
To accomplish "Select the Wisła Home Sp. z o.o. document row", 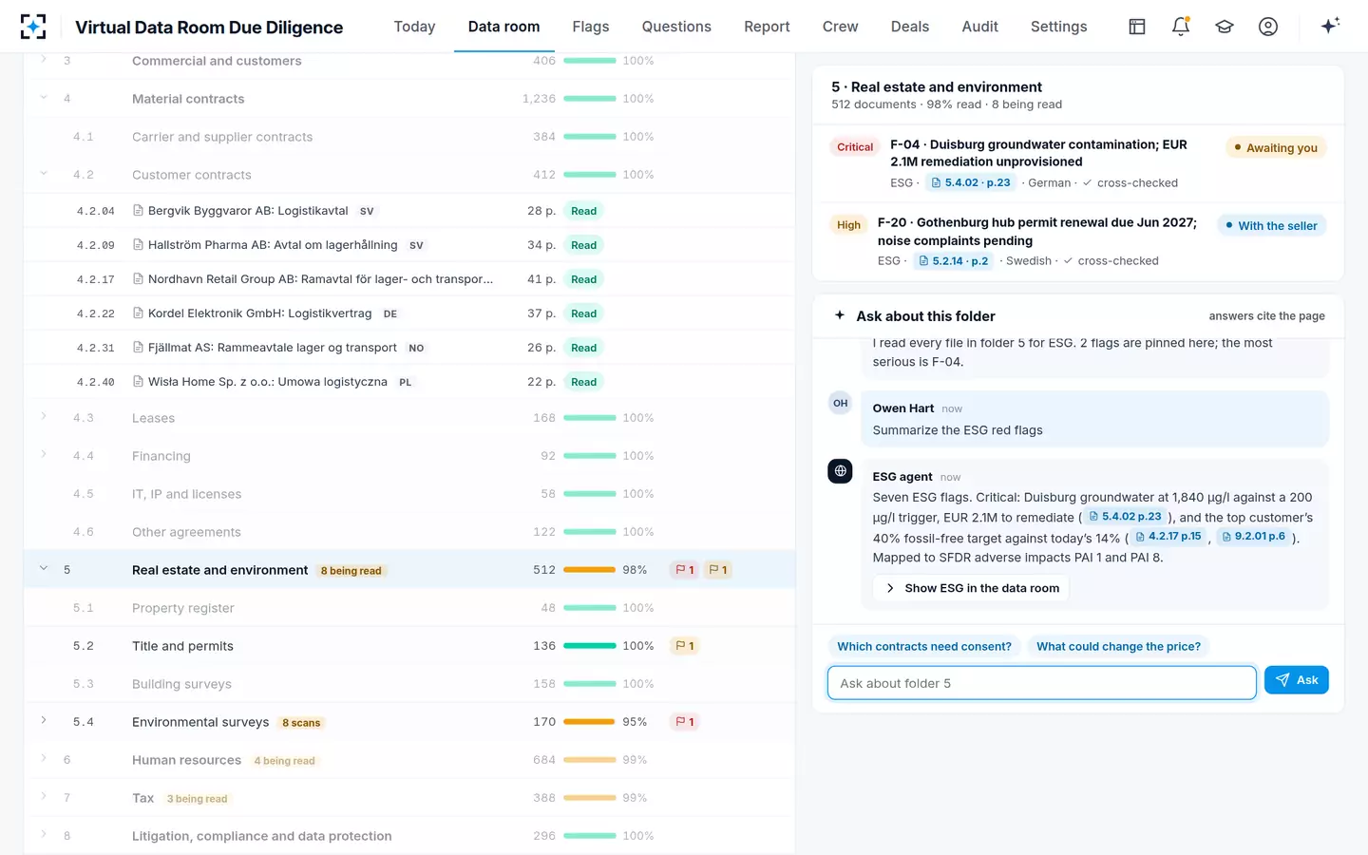I will [409, 382].
